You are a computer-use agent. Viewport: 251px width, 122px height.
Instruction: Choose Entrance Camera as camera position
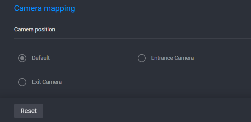[142, 58]
